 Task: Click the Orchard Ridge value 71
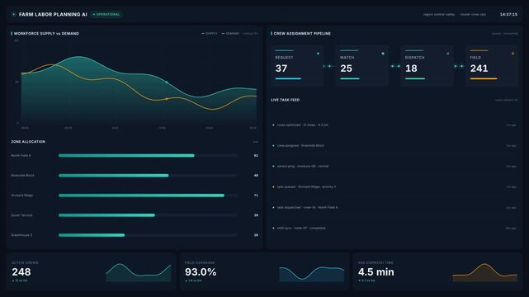(256, 196)
